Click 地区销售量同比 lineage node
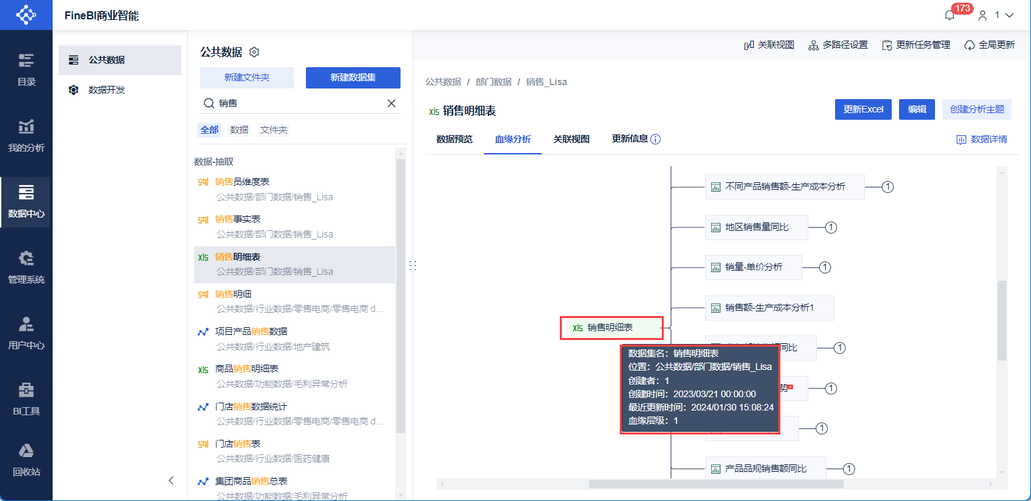The image size is (1031, 501). pyautogui.click(x=756, y=228)
